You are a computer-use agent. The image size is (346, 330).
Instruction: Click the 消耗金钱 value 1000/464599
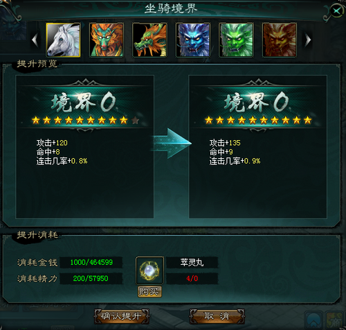coord(91,262)
